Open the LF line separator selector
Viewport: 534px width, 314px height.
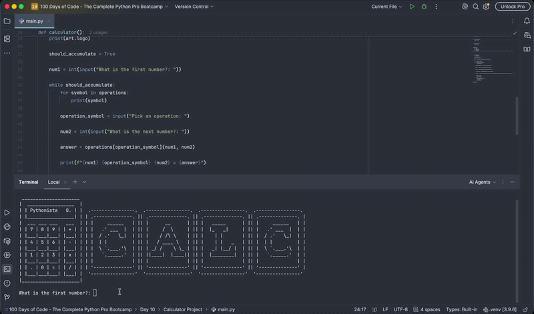point(385,309)
